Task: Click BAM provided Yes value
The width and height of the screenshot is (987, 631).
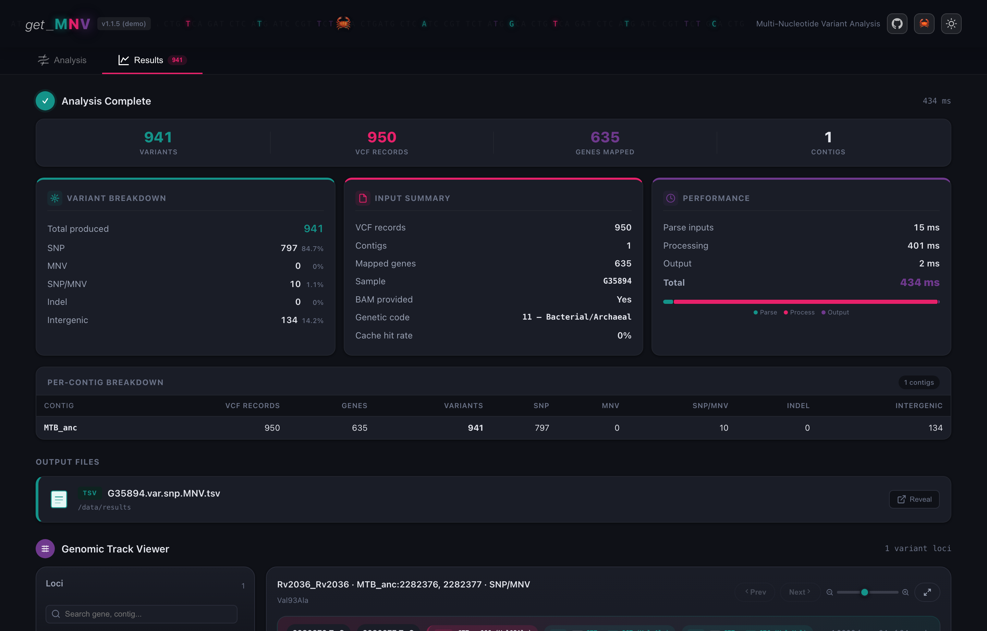Action: (624, 299)
